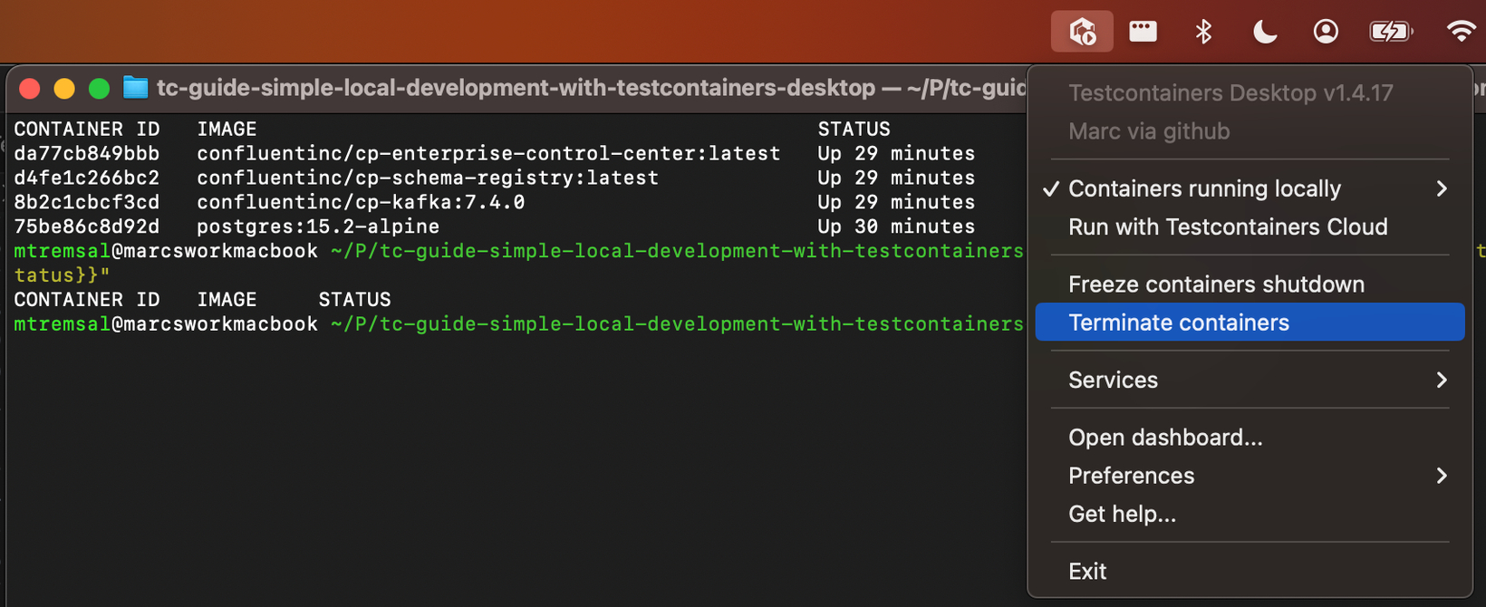Click the Marc via github account label
The image size is (1486, 607).
pyautogui.click(x=1149, y=131)
